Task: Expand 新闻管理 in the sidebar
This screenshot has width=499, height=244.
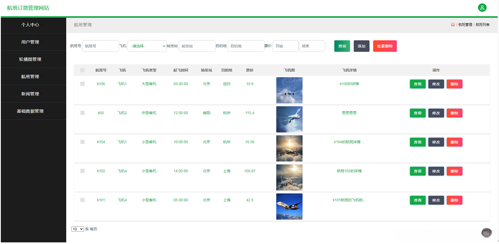Action: point(33,94)
